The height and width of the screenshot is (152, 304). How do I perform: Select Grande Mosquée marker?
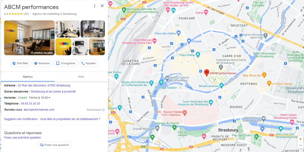[157, 128]
